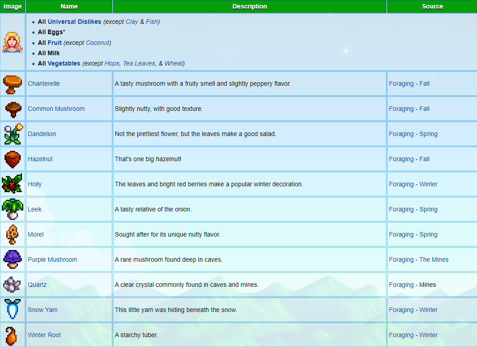
Task: Select text 'A rare mushroom found deep in caves.'
Action: (x=169, y=259)
